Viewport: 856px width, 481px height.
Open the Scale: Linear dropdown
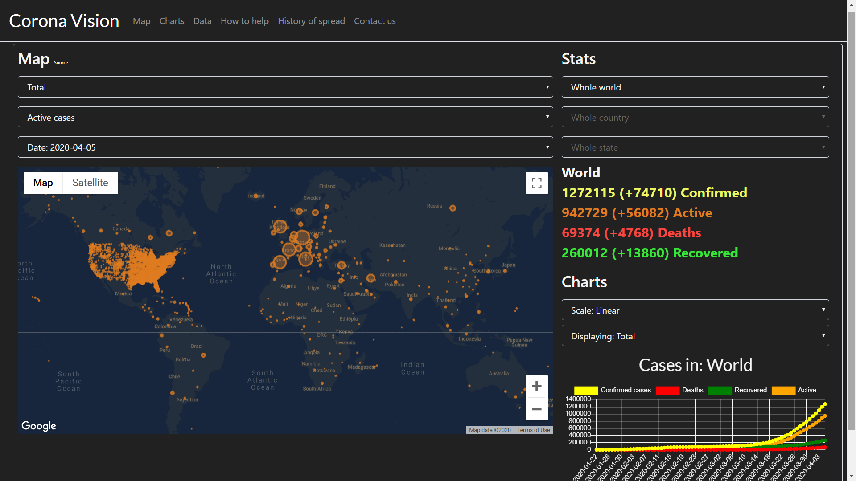695,310
